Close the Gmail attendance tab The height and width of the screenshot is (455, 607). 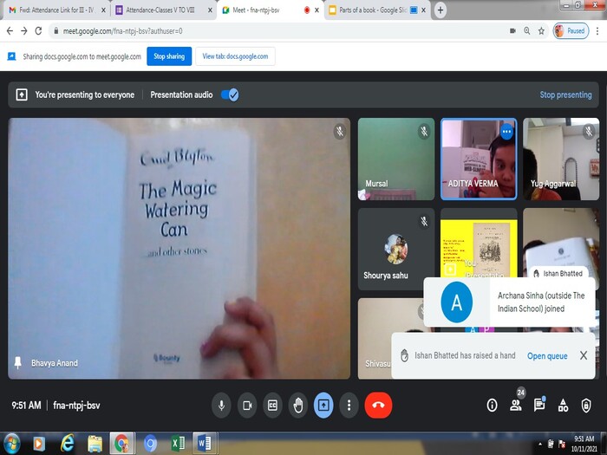click(103, 10)
